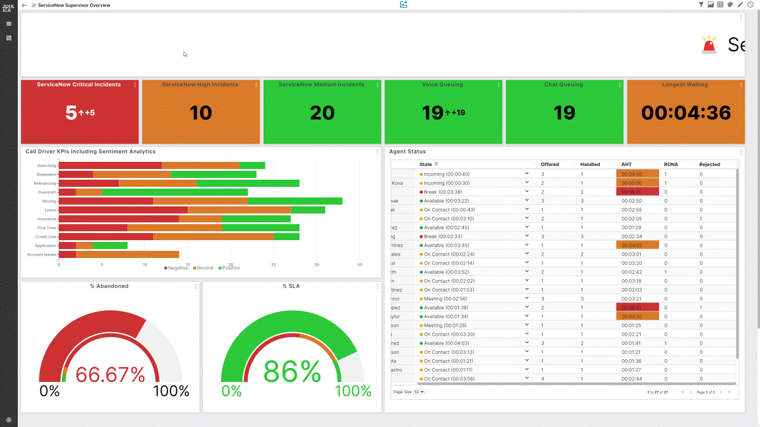Click the orange AHT cell 00:04:30
The width and height of the screenshot is (760, 427).
point(638,316)
